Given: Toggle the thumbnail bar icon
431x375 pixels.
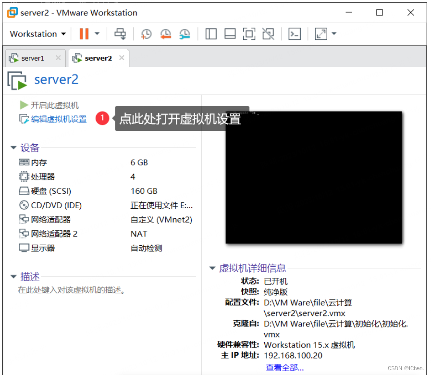Looking at the screenshot, I should 230,34.
